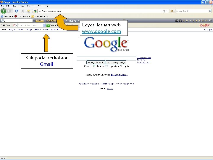The height and width of the screenshot is (160, 213).
Task: Bookmark this page with the star icon
Action: click(164, 11)
